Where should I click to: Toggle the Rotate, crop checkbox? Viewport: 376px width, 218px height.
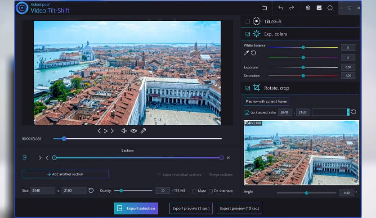247,88
